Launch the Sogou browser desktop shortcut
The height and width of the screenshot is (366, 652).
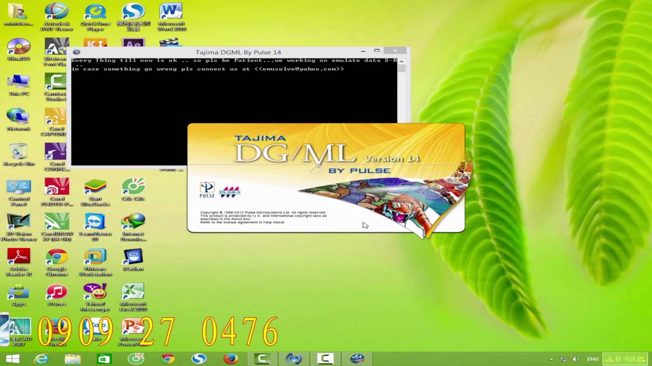coord(133,17)
